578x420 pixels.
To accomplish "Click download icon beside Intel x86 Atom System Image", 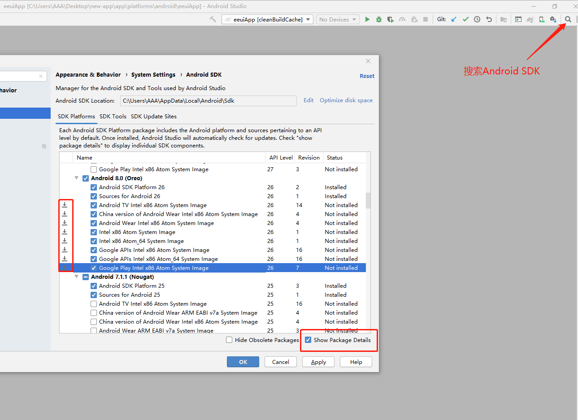I will coord(65,232).
